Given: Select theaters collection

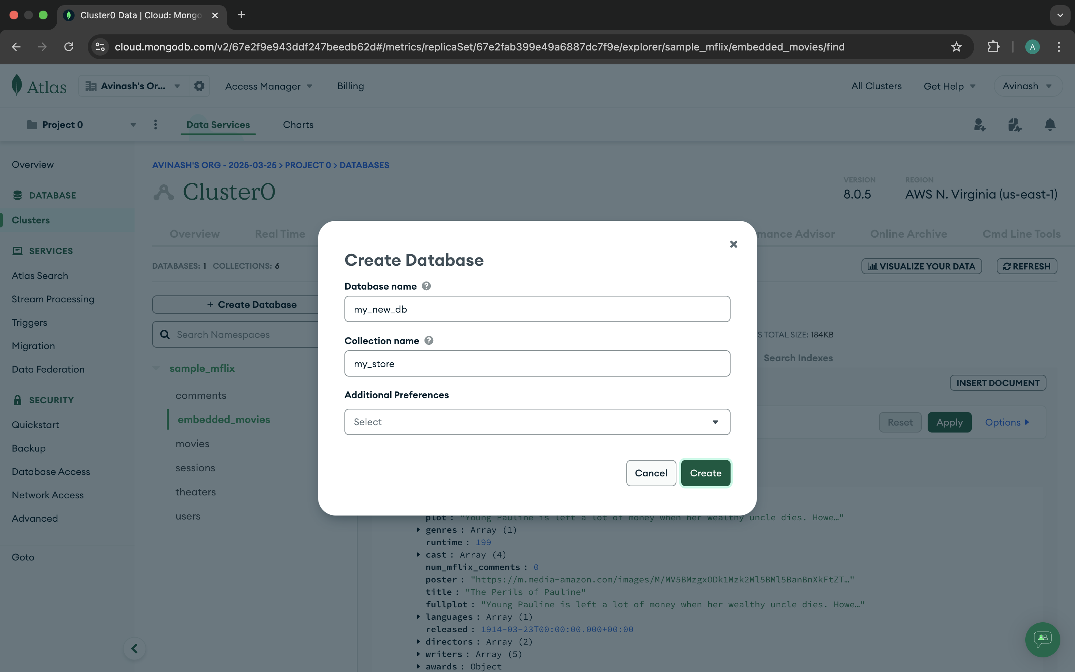Looking at the screenshot, I should (x=196, y=492).
